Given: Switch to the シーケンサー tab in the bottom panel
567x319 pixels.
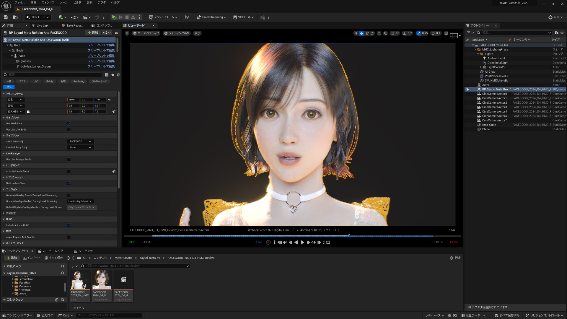Looking at the screenshot, I should tap(85, 251).
